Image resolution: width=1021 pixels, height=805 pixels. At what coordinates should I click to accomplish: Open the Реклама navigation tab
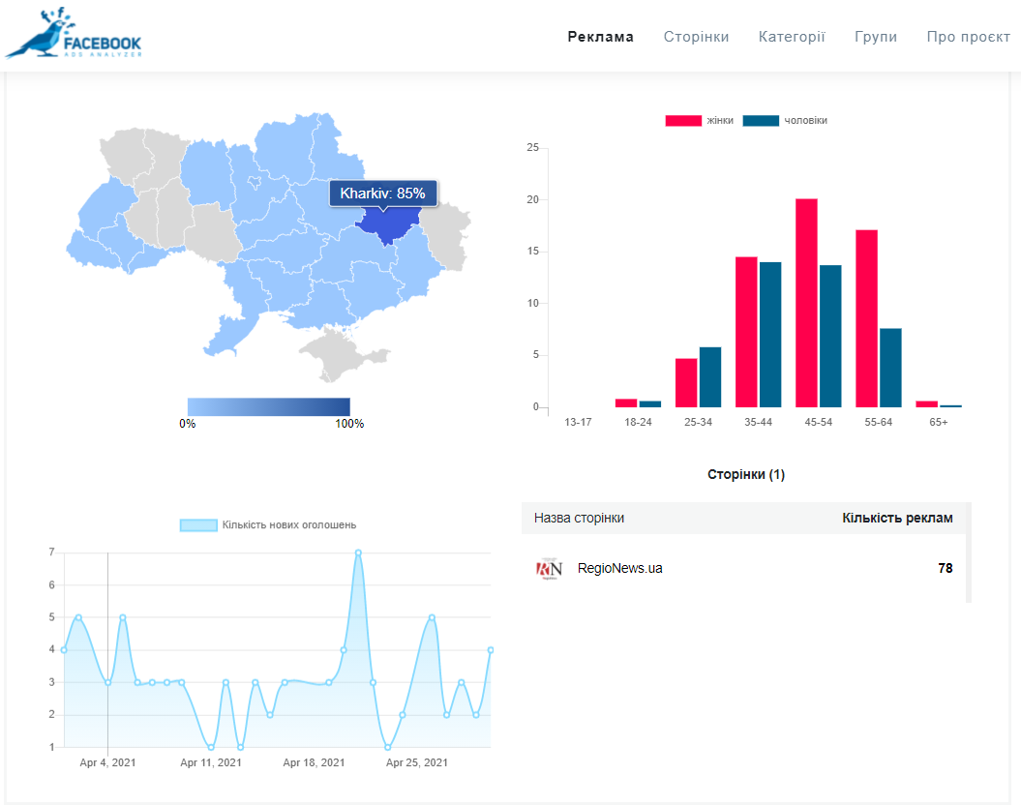600,37
